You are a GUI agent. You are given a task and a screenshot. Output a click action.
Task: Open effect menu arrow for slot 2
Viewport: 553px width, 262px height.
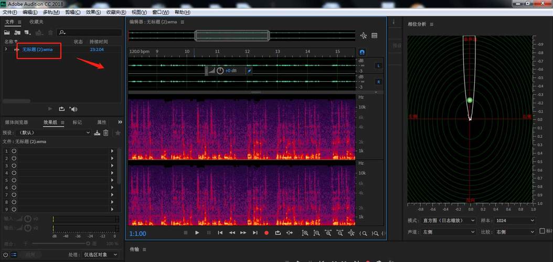tap(112, 158)
